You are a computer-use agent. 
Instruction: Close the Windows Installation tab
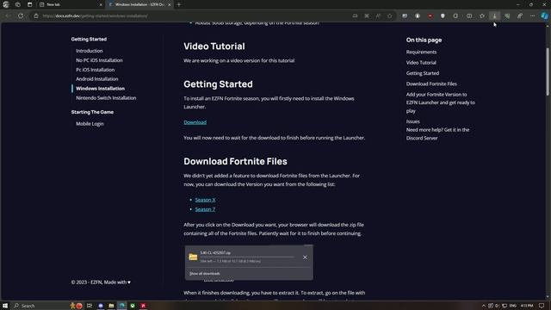(170, 4)
